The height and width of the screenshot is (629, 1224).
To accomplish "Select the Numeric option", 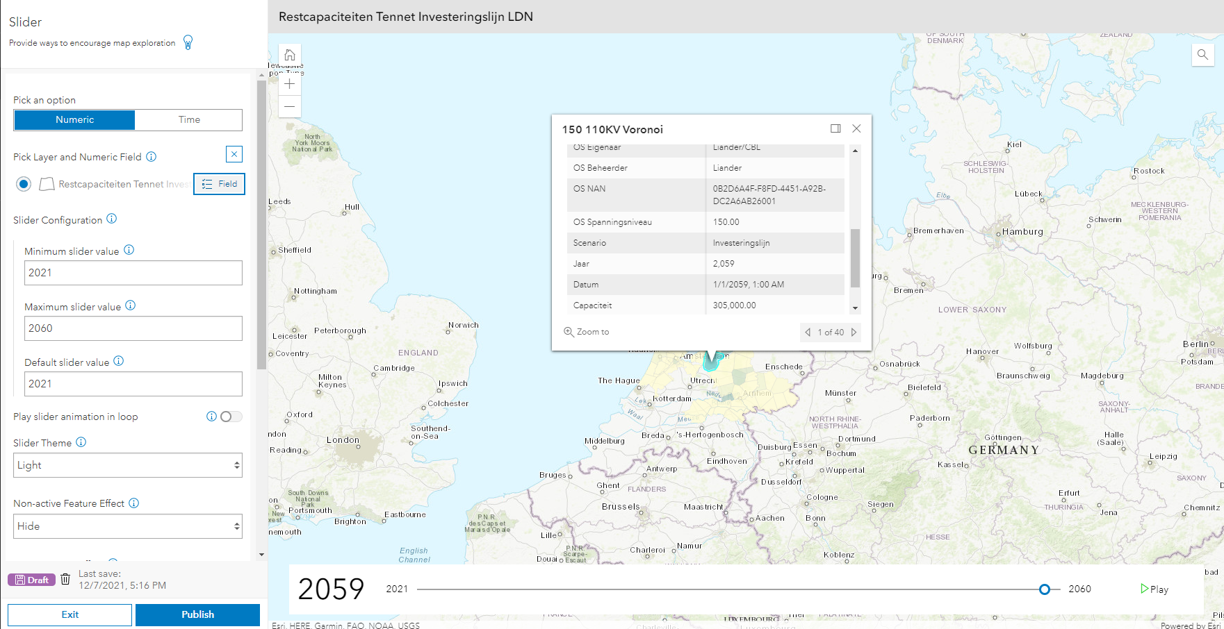I will (x=74, y=119).
